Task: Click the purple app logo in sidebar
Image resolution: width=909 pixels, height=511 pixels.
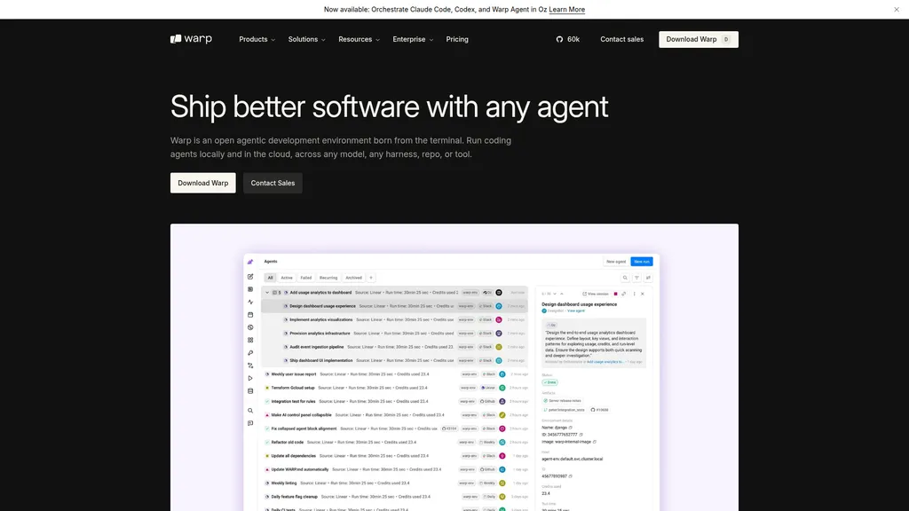Action: tap(250, 262)
